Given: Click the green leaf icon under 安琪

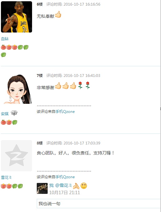Looking at the screenshot, I should [15, 122].
